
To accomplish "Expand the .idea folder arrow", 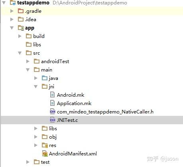I will click(12, 20).
